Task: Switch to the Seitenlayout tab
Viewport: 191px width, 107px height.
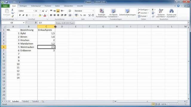Action: click(36, 6)
